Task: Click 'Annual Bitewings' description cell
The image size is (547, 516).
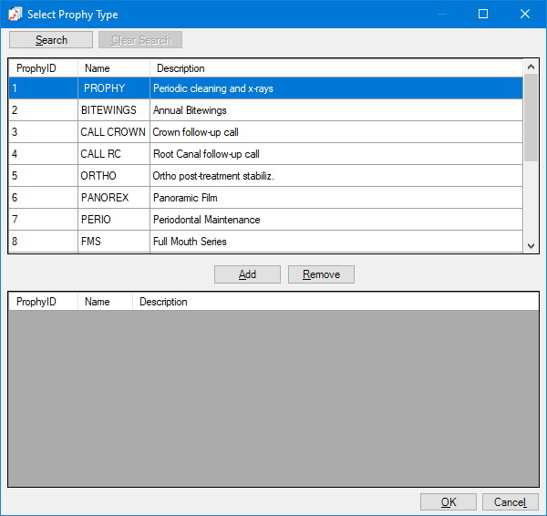Action: 336,110
